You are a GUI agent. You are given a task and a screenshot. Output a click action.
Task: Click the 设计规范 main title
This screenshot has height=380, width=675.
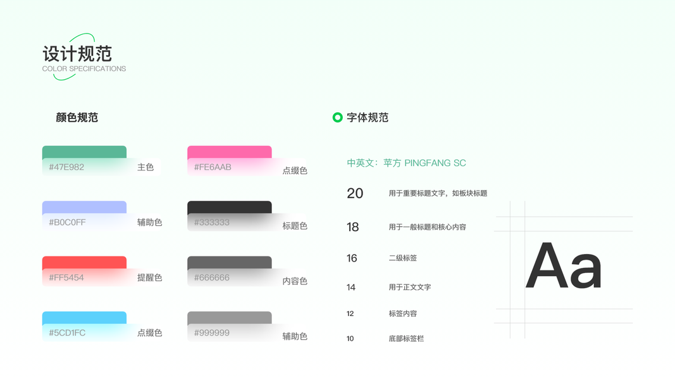77,54
